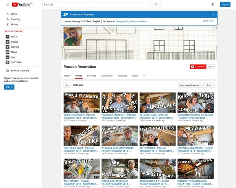Click 'NOUVELLE MEZZANINE' Ep14 title link
The image size is (236, 188).
[195, 149]
